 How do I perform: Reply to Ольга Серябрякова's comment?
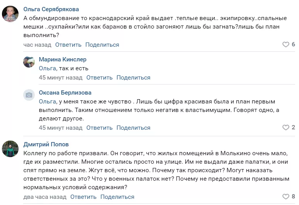click(68, 45)
